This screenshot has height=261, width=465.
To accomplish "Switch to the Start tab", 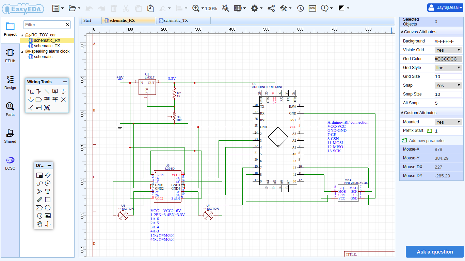I will tap(87, 20).
